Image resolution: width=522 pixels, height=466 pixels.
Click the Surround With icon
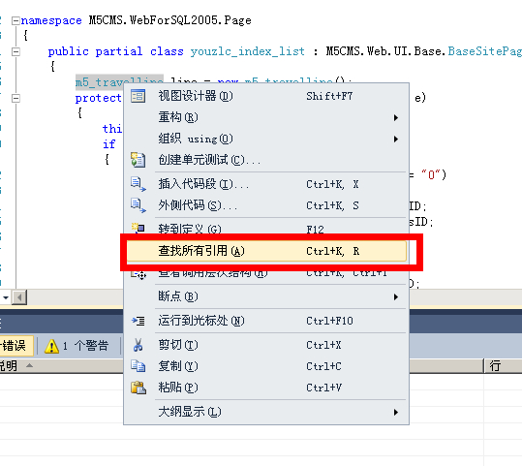coord(138,205)
